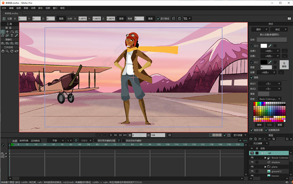Click the audio mute speaker icon
This screenshot has height=184, width=293.
[169, 135]
